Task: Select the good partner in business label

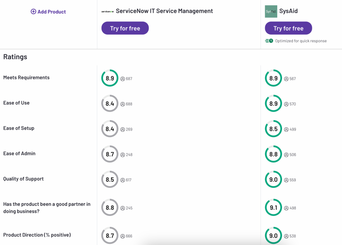Action: pos(47,208)
